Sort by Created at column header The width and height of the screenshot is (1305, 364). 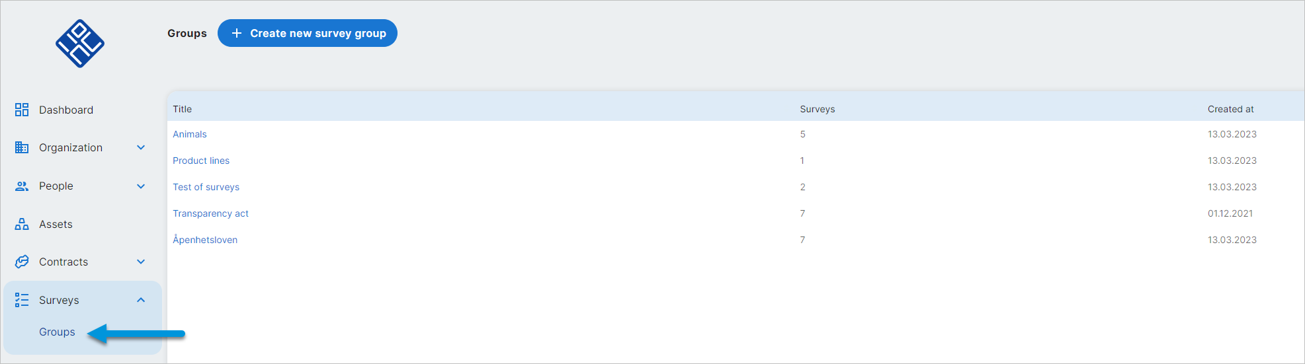1230,109
